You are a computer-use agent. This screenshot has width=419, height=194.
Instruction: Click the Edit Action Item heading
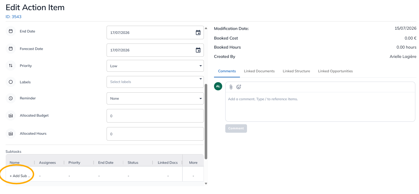click(x=35, y=7)
